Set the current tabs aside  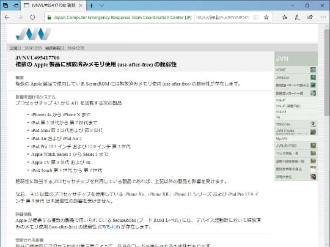click(x=16, y=6)
